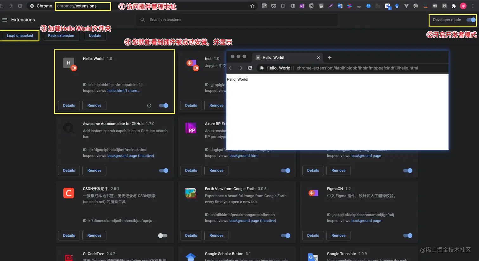Image resolution: width=479 pixels, height=261 pixels.
Task: Open Details for Earth View extension
Action: tap(191, 235)
